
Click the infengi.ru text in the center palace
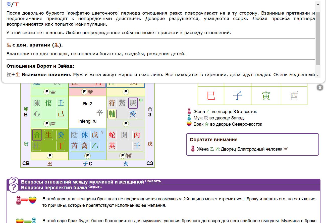tap(87, 121)
